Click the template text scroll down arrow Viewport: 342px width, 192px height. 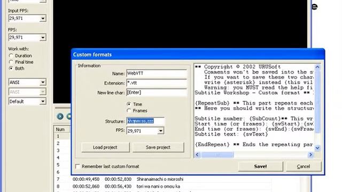[x=317, y=148]
